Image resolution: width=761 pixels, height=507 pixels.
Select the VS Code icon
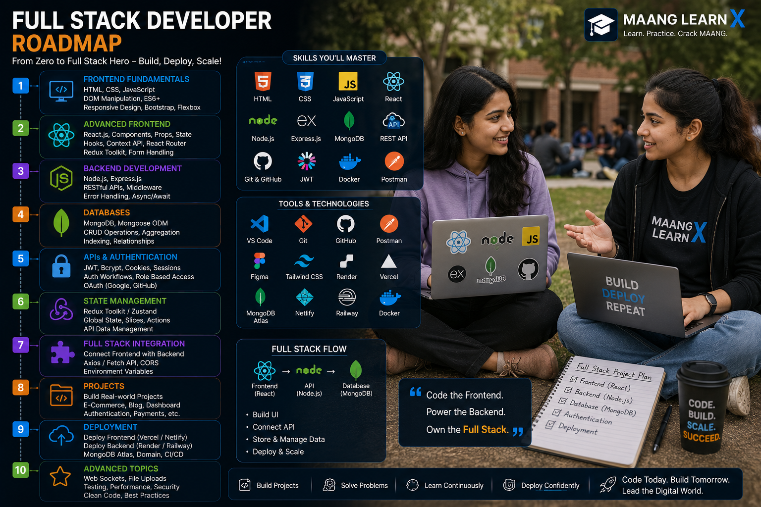(260, 224)
